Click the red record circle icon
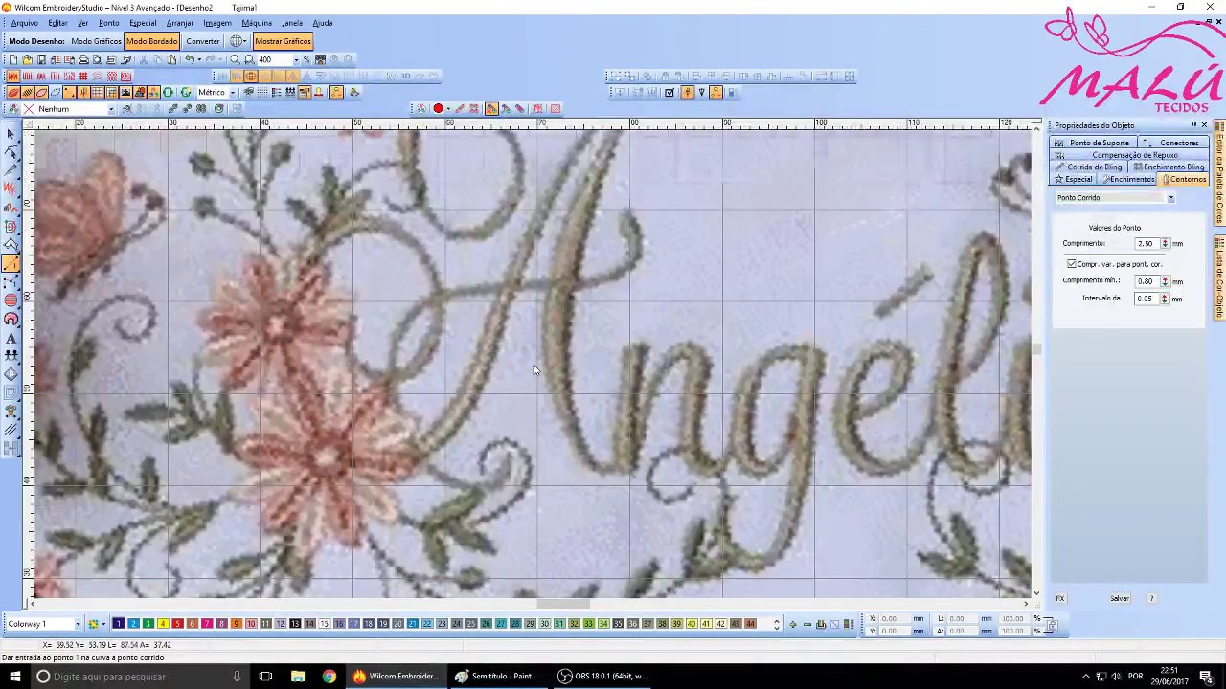1226x689 pixels. [x=438, y=108]
